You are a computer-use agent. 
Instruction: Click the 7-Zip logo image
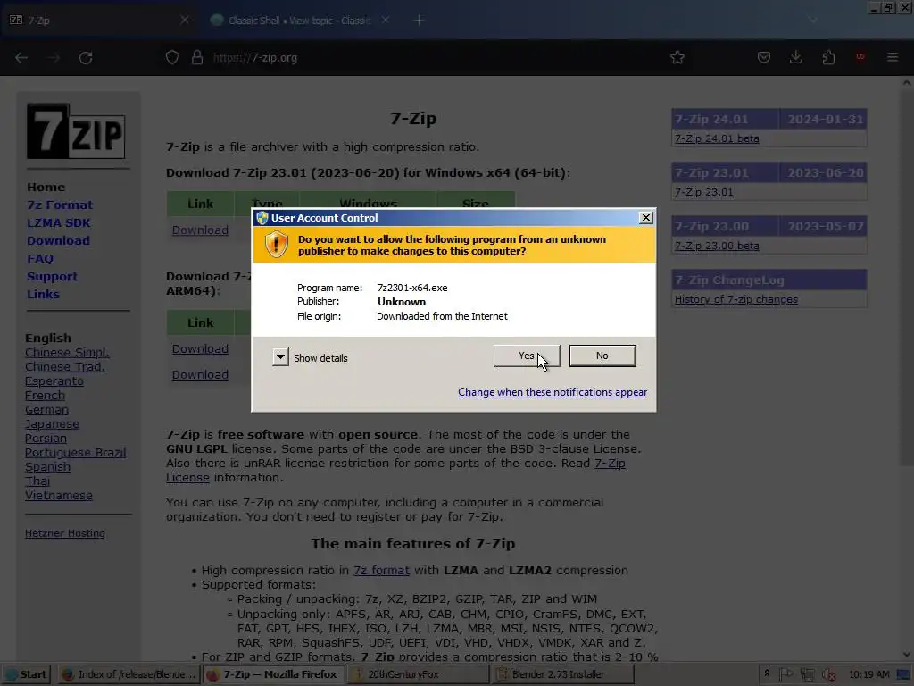76,131
